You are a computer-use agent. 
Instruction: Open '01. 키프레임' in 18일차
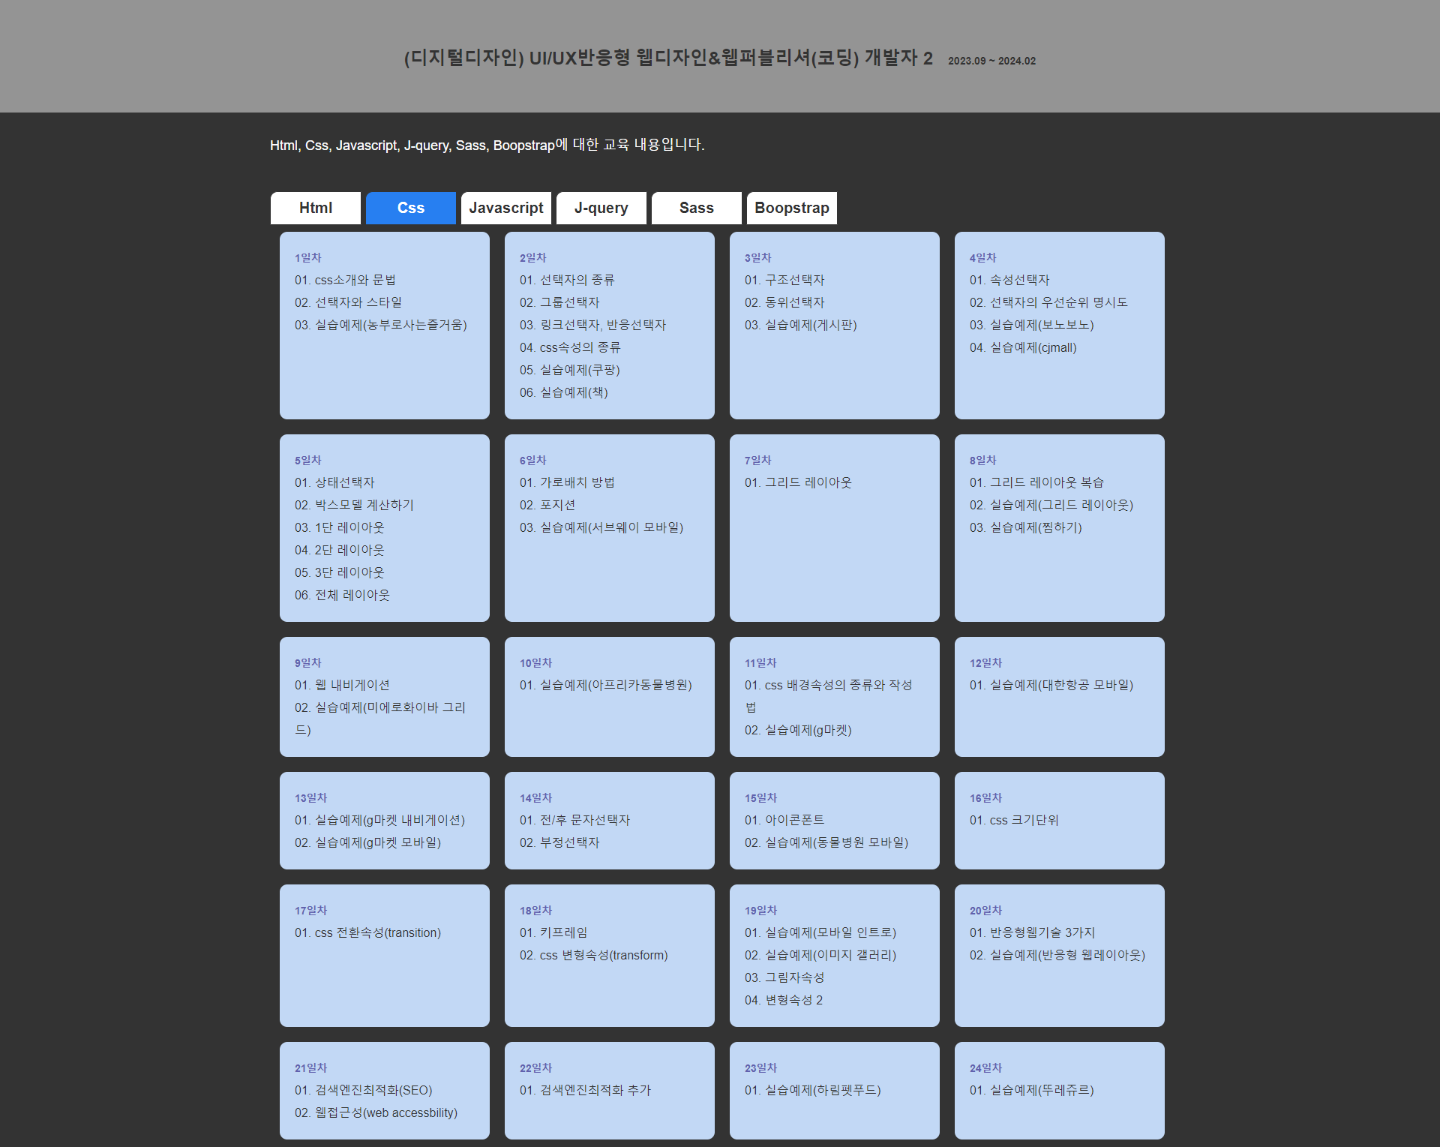point(553,932)
